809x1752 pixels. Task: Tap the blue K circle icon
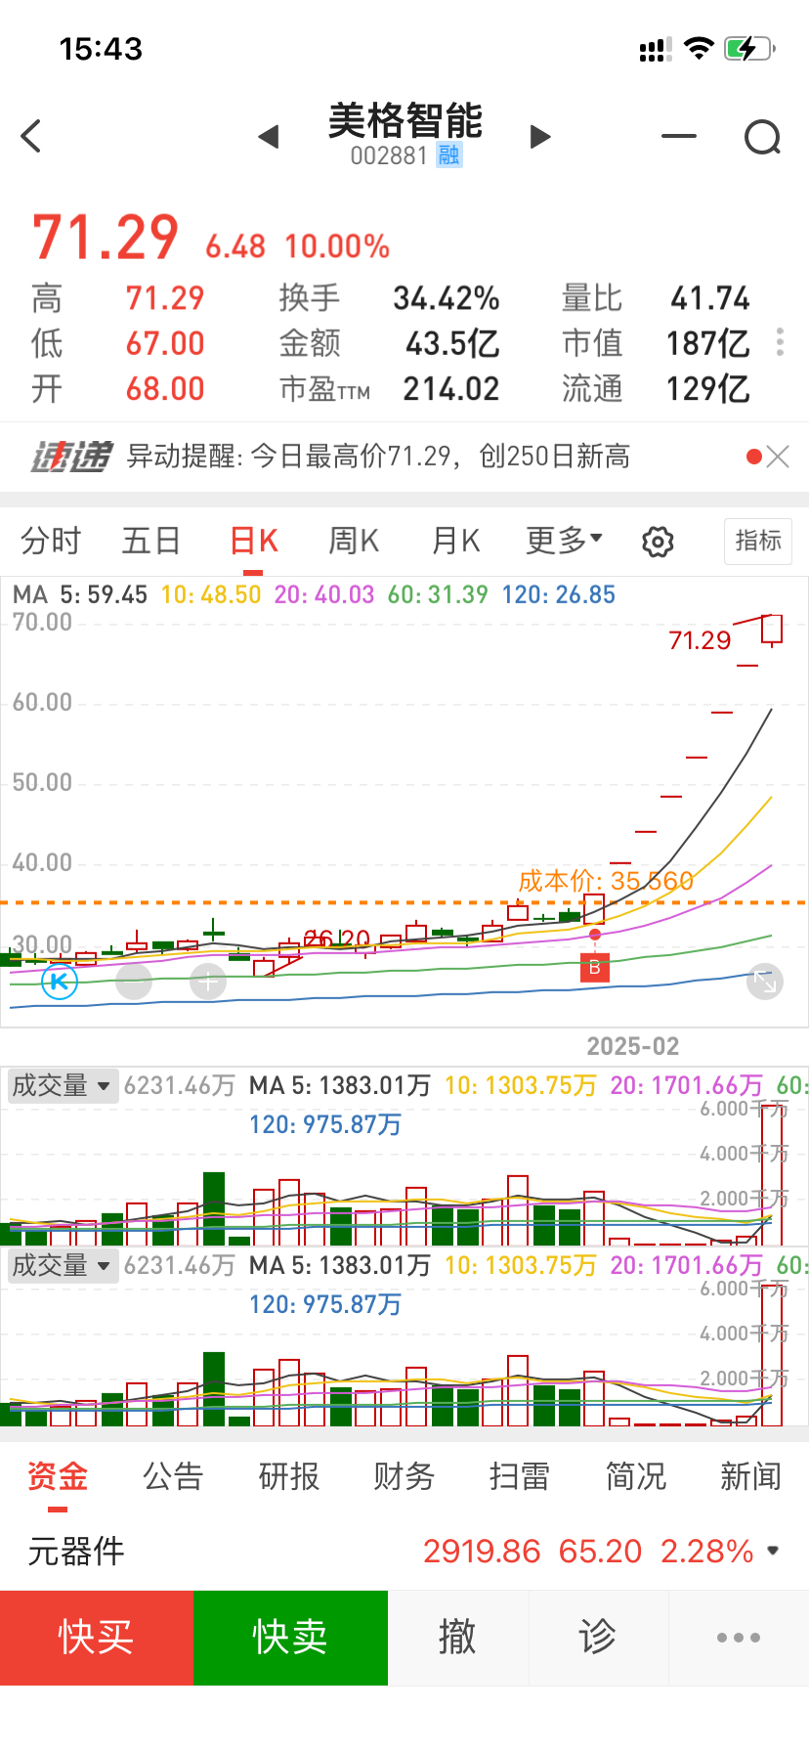(x=60, y=981)
